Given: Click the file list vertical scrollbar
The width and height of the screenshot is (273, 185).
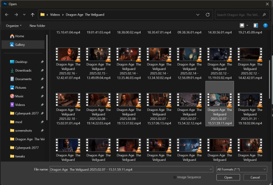Looking at the screenshot, I should point(269,80).
